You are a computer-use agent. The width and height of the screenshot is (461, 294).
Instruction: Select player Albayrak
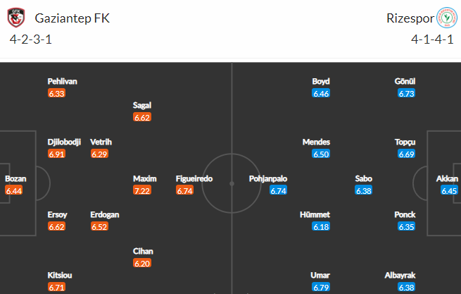pos(400,275)
